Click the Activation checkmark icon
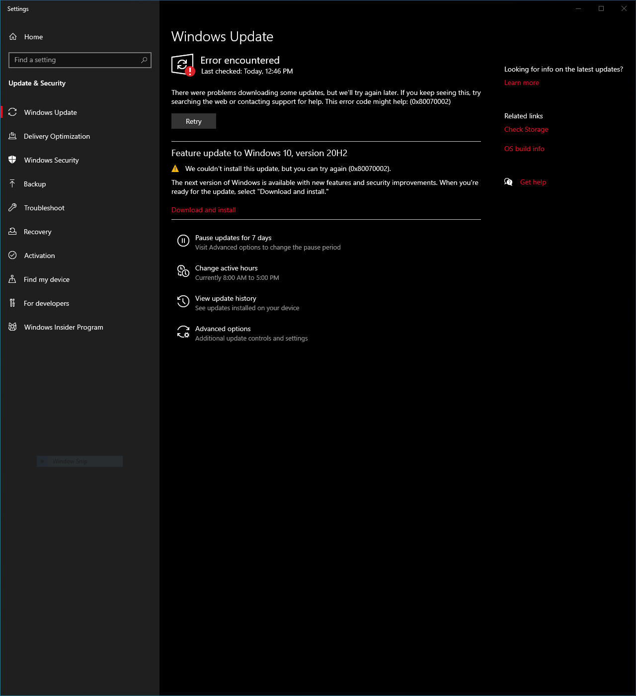 pyautogui.click(x=13, y=256)
